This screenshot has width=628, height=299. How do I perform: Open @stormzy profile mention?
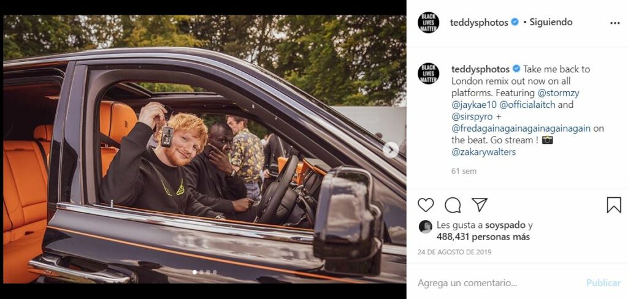[558, 93]
